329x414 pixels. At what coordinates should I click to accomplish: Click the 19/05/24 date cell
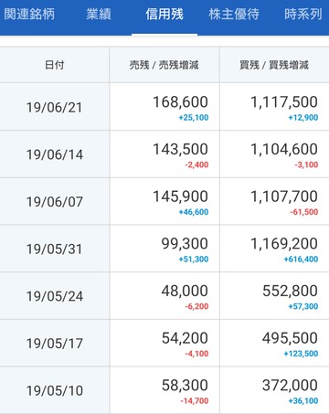(55, 296)
